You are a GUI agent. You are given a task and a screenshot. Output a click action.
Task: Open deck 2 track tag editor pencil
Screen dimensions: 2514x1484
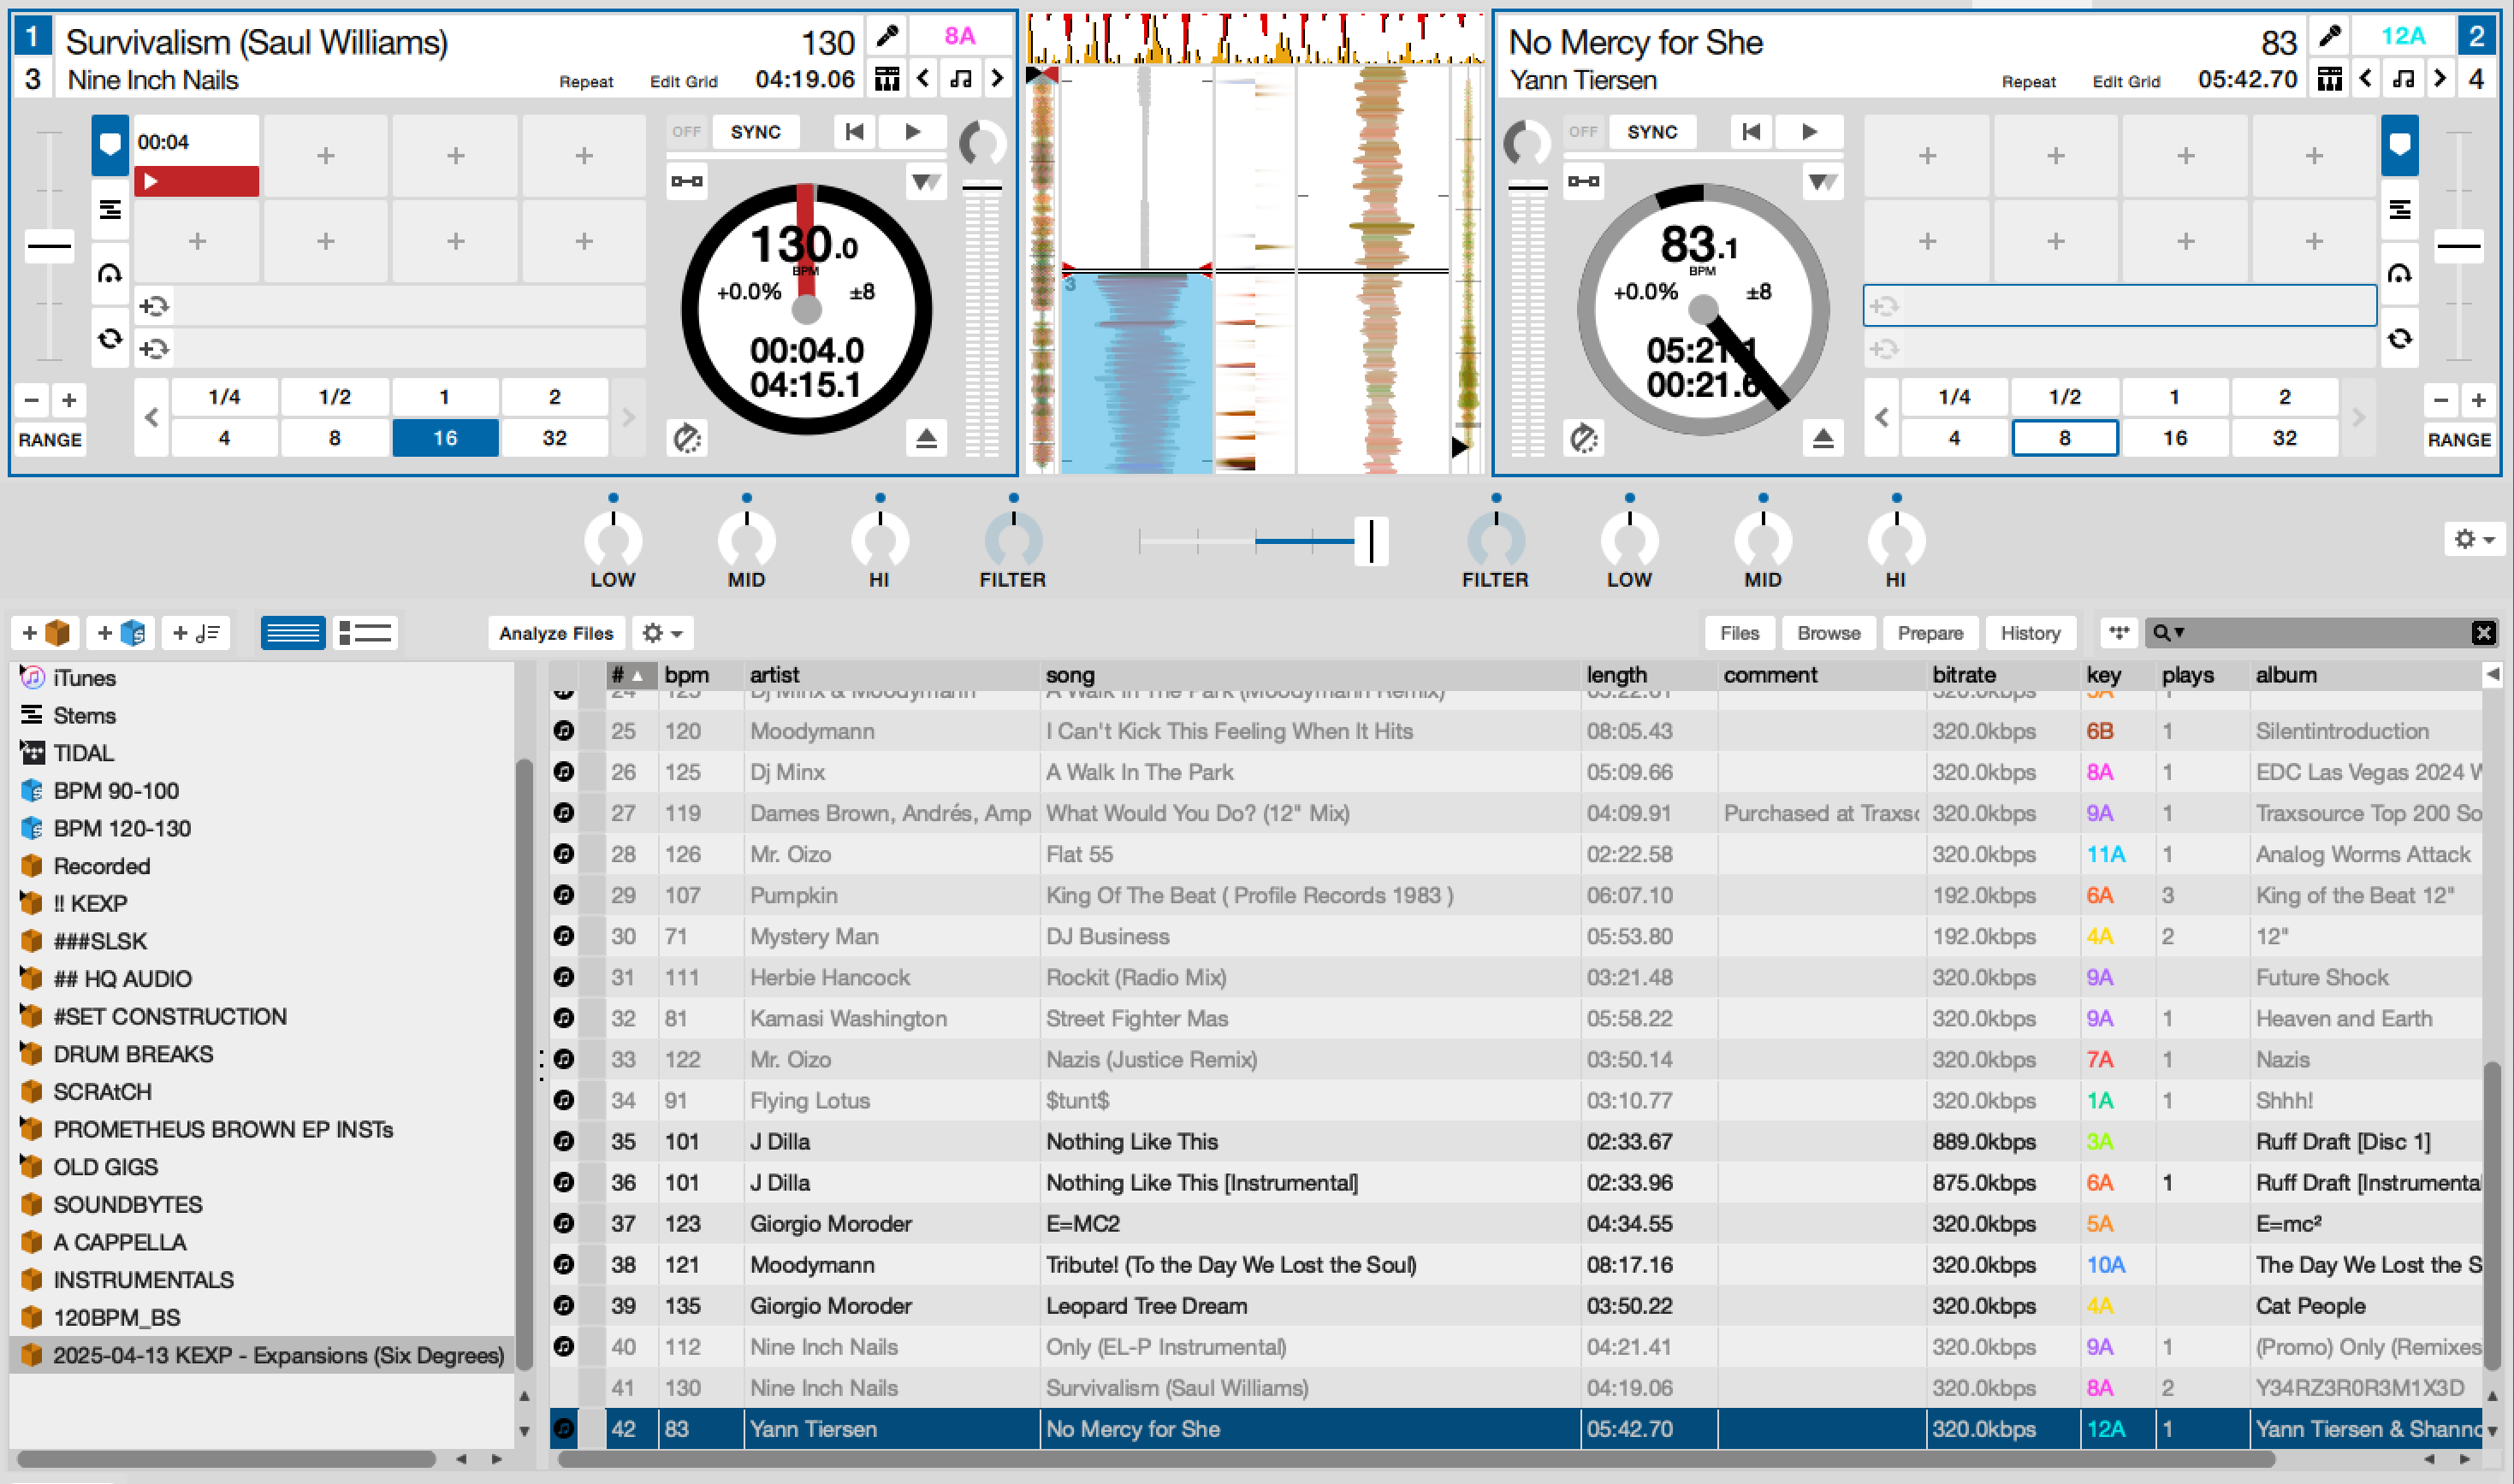2329,37
